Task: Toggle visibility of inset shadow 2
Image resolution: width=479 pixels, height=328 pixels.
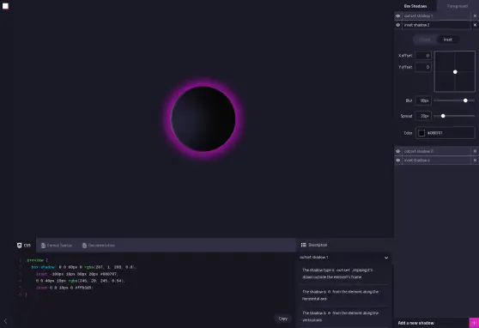Action: point(397,25)
